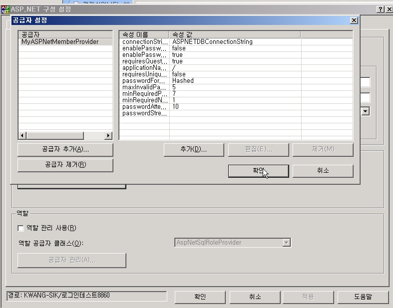Select the minRequiredP... property row

click(236, 94)
